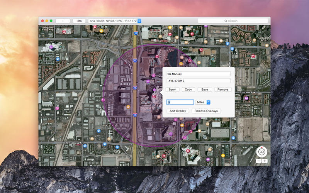Click the blue pin right of the large gray-roofed warehouse

pyautogui.click(x=234, y=138)
